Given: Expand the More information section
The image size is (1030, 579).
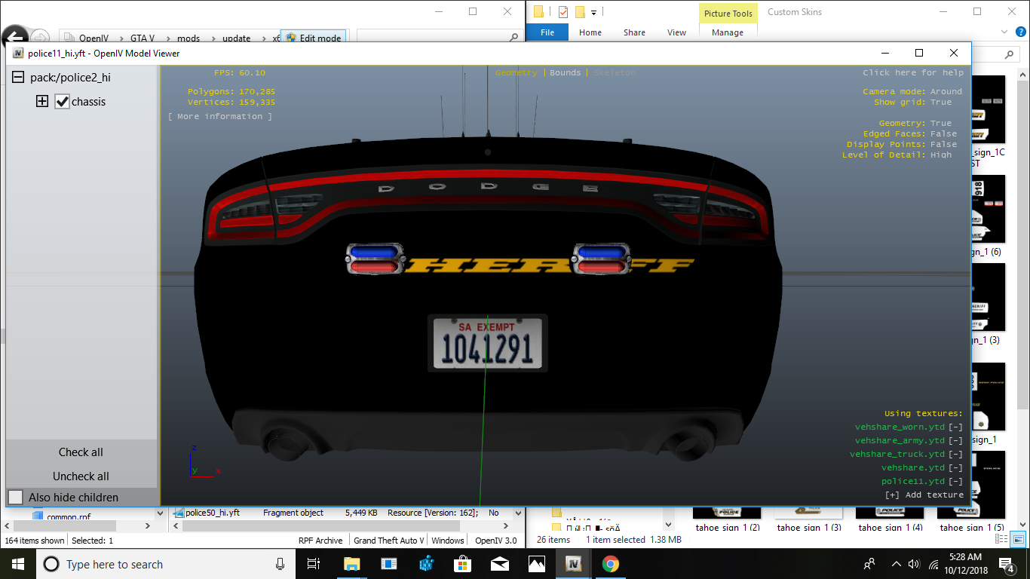Looking at the screenshot, I should tap(220, 117).
